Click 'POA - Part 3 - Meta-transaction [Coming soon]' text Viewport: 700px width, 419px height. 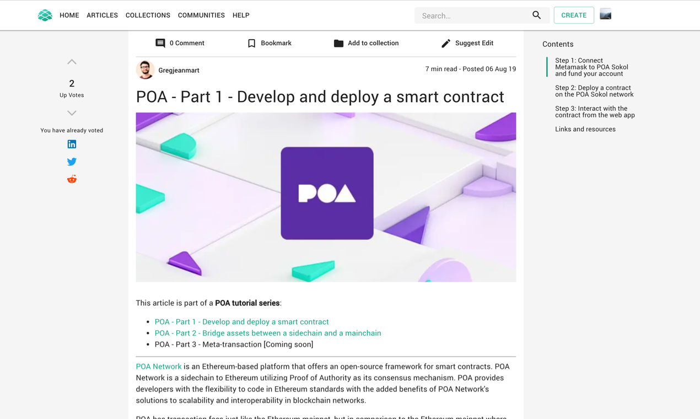[x=234, y=345]
